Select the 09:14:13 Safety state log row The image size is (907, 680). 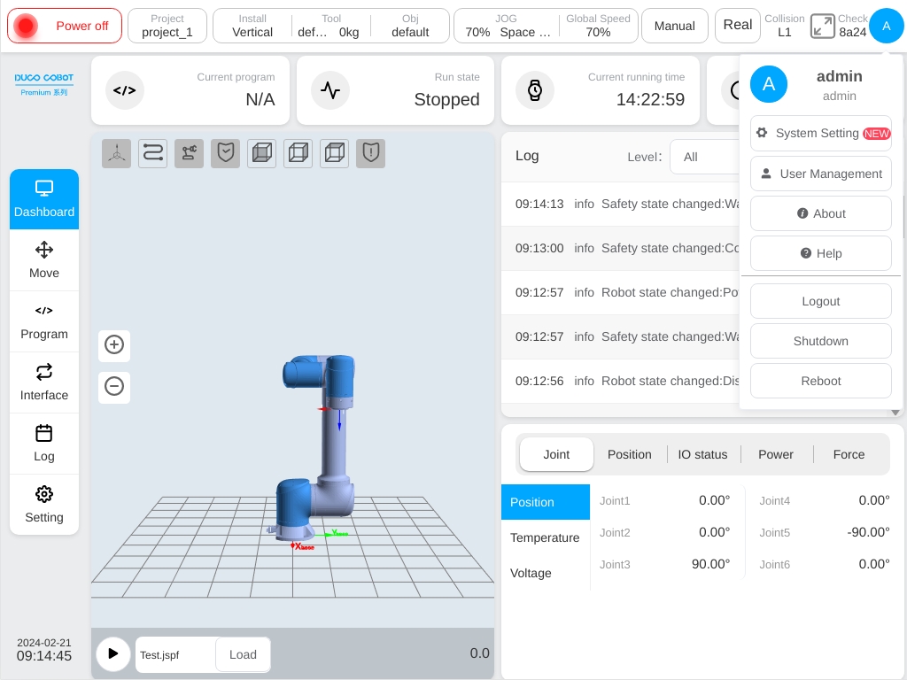pyautogui.click(x=620, y=205)
